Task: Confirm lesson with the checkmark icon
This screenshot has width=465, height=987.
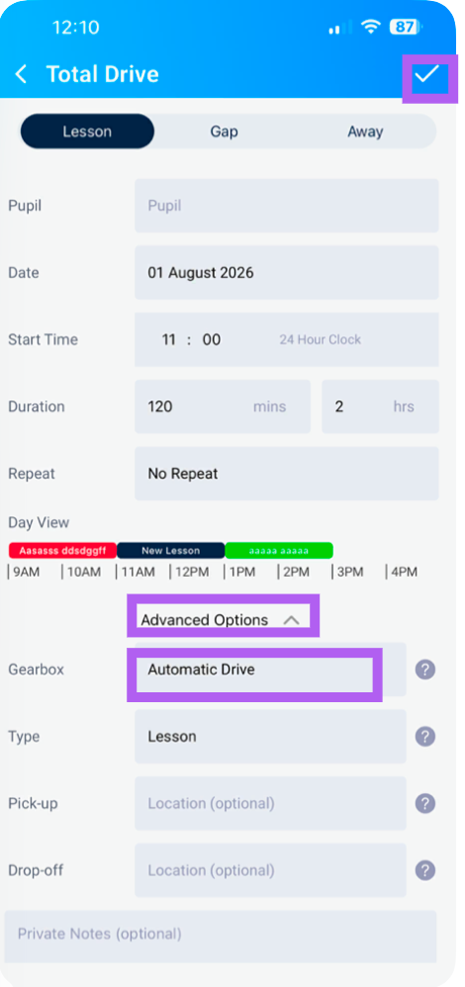Action: 426,74
